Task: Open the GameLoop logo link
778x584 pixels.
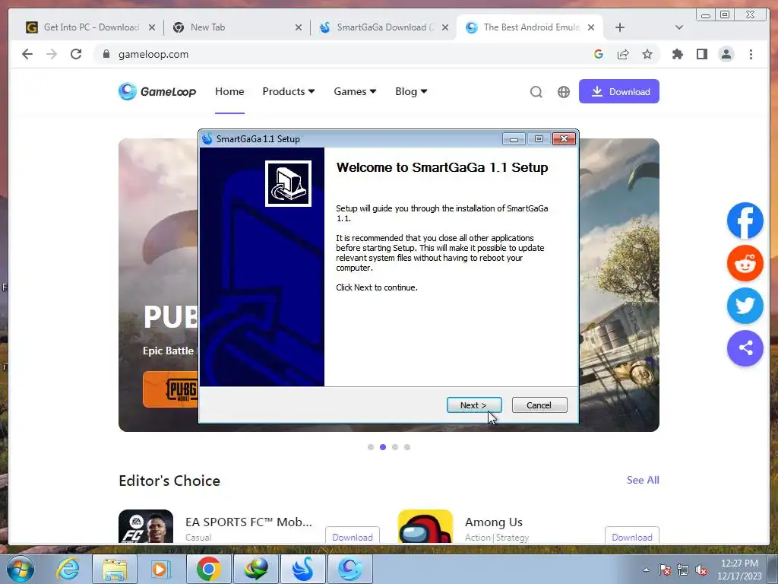Action: point(157,91)
